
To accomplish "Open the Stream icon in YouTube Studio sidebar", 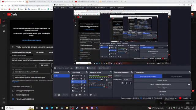I will point(4,21).
